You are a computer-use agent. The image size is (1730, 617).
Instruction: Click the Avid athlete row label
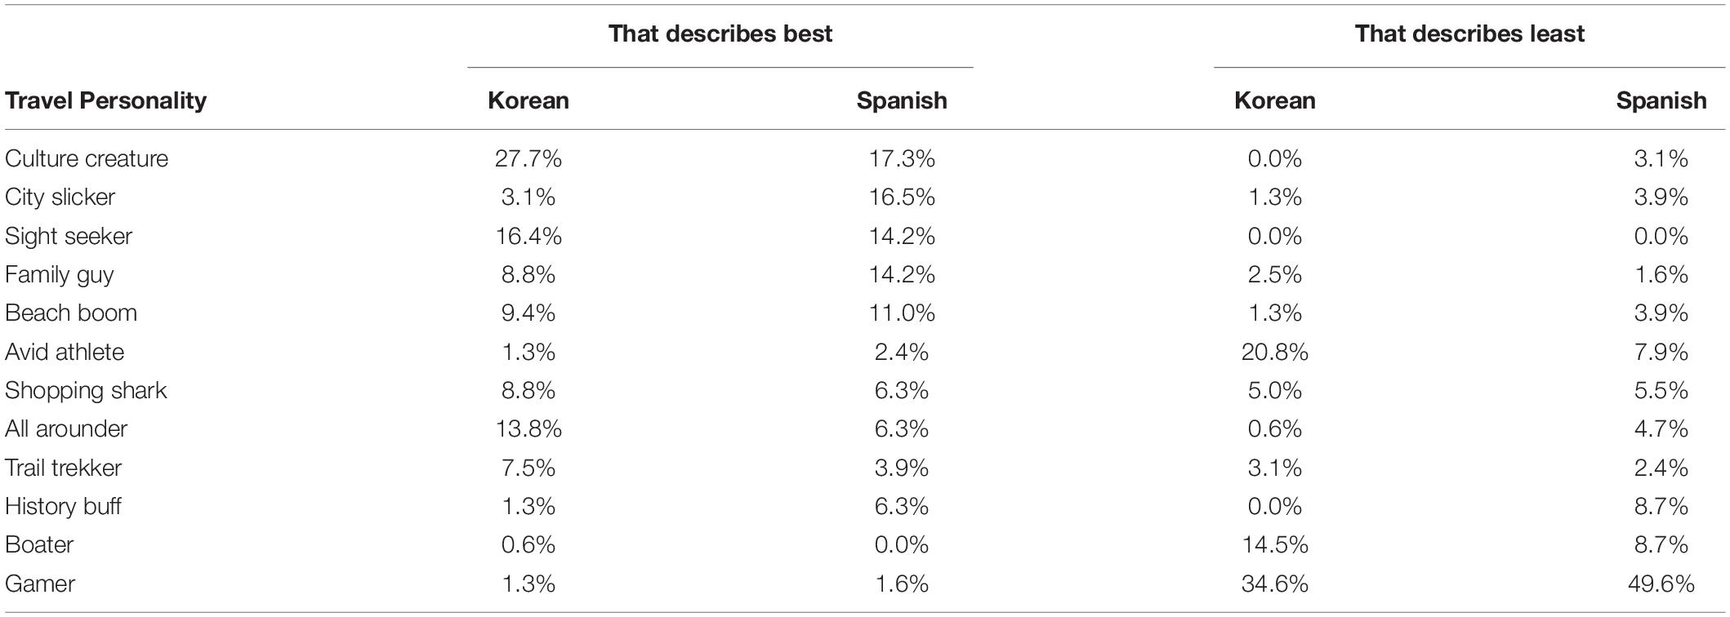(x=65, y=352)
